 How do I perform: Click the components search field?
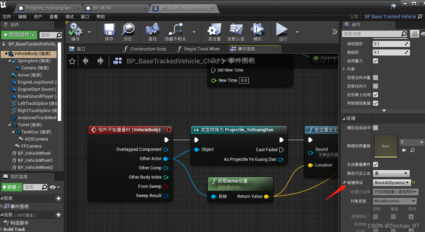51,35
